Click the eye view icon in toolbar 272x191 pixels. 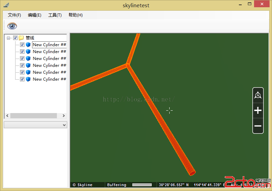coord(12,26)
